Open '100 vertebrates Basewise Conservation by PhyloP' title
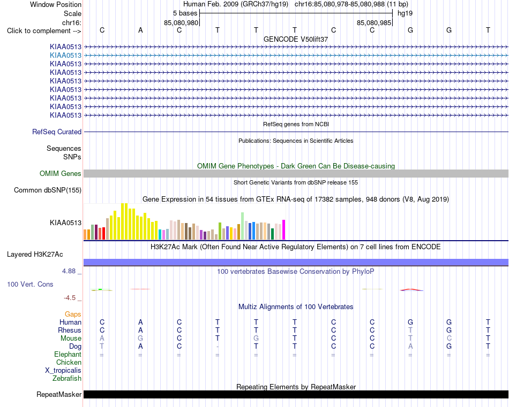 coord(295,272)
